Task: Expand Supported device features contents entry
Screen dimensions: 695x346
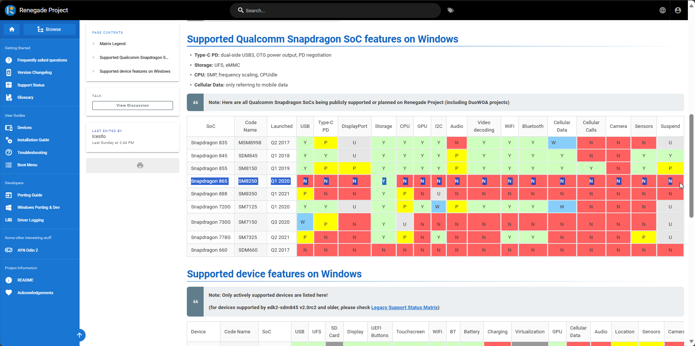Action: pyautogui.click(x=135, y=71)
